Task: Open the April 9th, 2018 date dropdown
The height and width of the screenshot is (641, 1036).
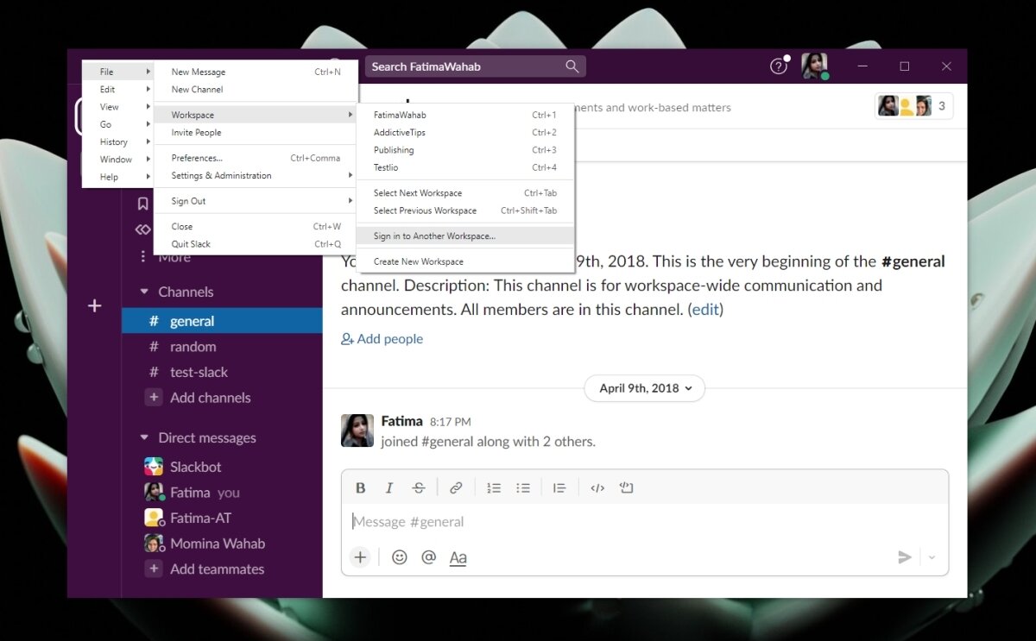Action: pyautogui.click(x=644, y=388)
